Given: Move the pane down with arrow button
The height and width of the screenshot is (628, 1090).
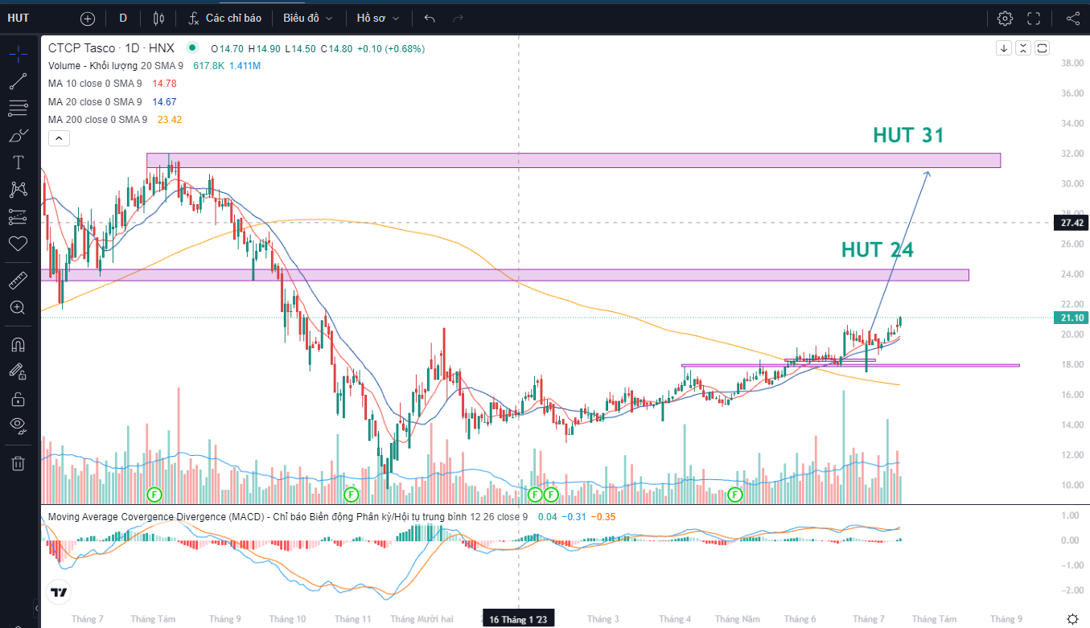Looking at the screenshot, I should click(1004, 48).
